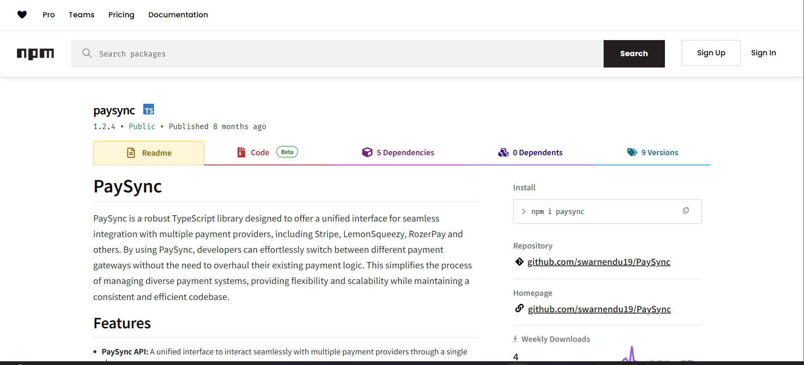804x365 pixels.
Task: Click the paysync package name title
Action: 114,111
